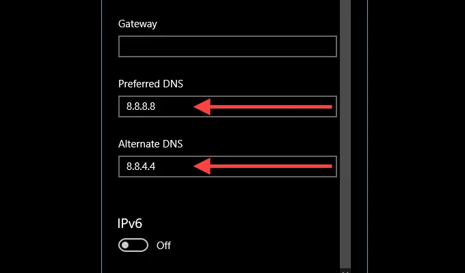Click the red arrowhead in Alternate DNS

point(202,167)
